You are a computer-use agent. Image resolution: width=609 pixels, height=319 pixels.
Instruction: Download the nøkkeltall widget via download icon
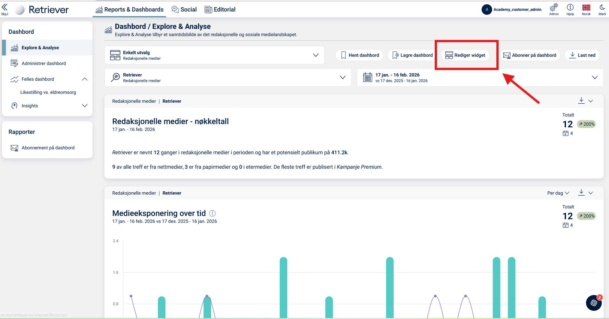(581, 100)
